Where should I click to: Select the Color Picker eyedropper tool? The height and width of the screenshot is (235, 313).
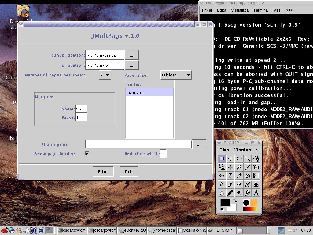point(239,176)
